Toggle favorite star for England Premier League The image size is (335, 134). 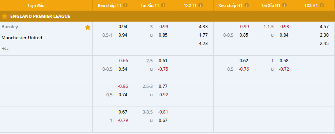click(4, 16)
